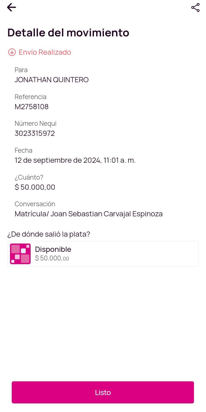Tap the back arrow icon

(x=11, y=7)
